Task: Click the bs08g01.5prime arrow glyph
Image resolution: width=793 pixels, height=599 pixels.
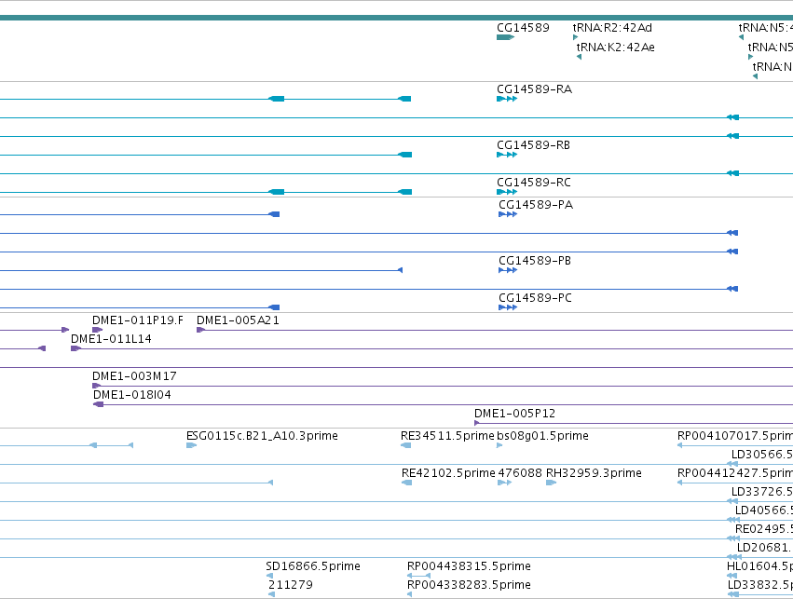Action: 499,445
